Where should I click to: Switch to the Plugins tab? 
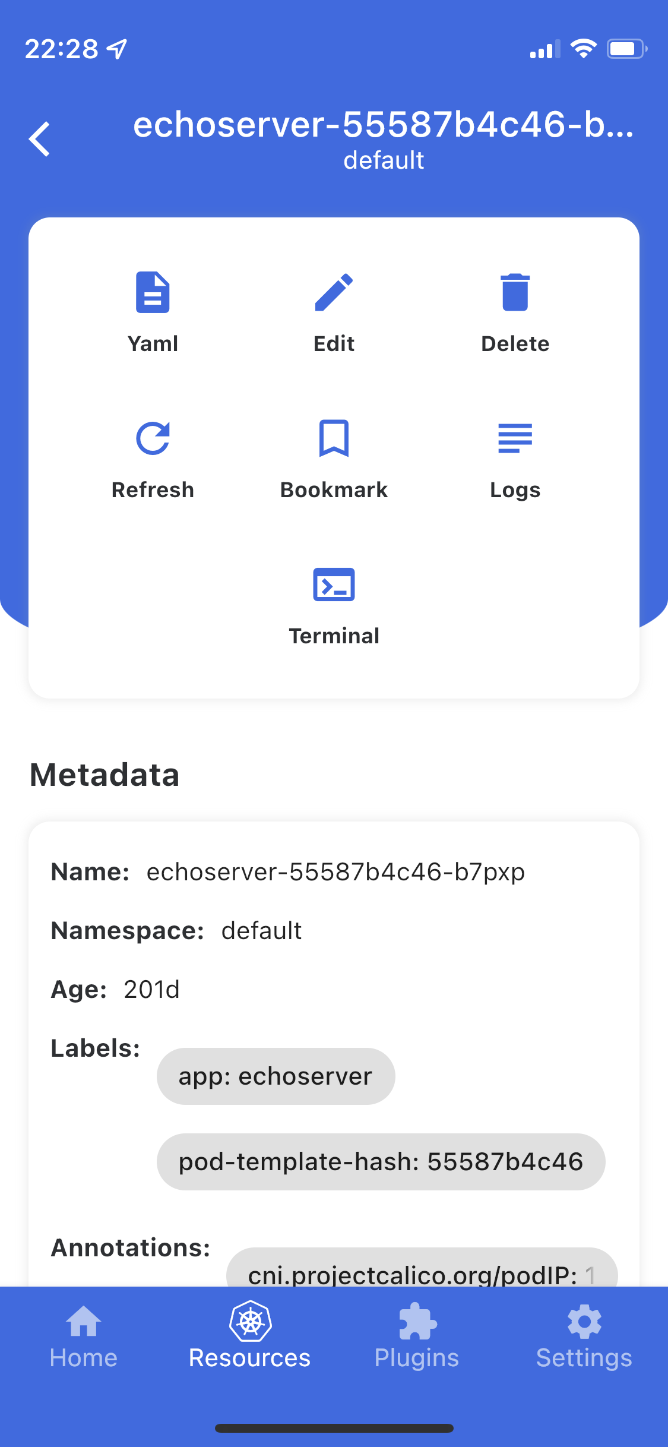[x=416, y=1341]
